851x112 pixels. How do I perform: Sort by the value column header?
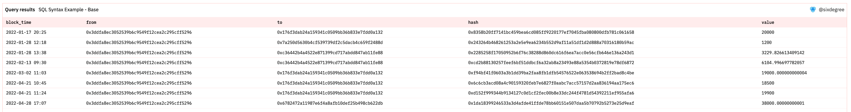pos(768,23)
